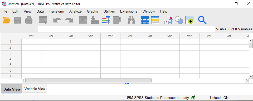Click the horizontal scrollbar thumb

89,80
